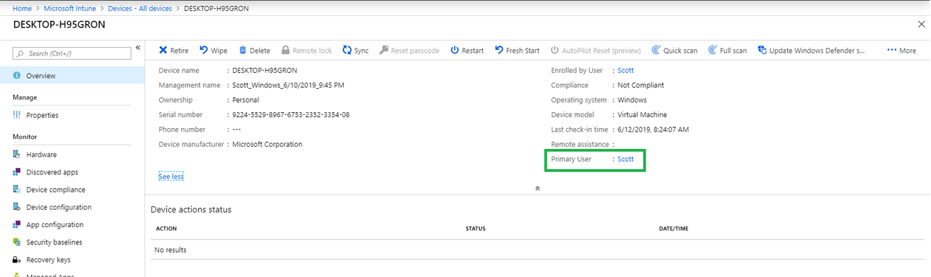Select the Microsoft Corporation manufacturer value
Viewport: 931px width, 277px height.
(267, 144)
